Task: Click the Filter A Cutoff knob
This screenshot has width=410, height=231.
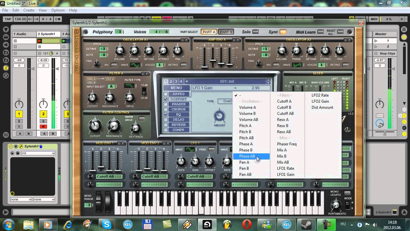Action: 92,98
